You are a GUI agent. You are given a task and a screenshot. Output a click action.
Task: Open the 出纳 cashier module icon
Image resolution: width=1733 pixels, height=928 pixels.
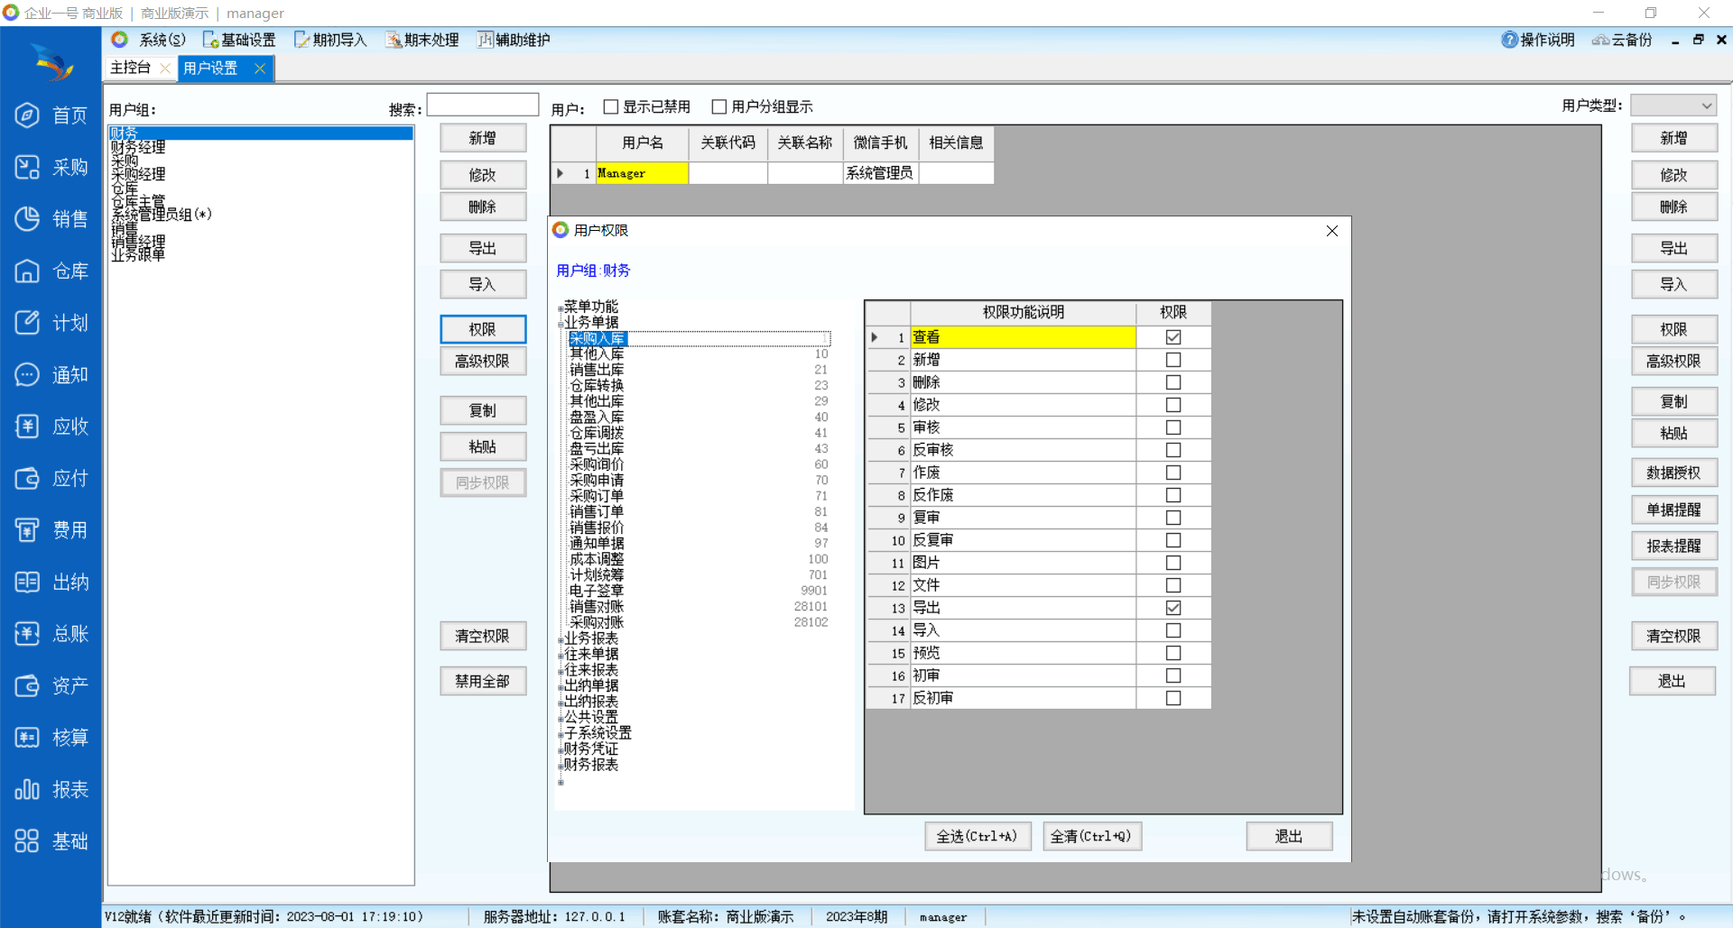27,583
